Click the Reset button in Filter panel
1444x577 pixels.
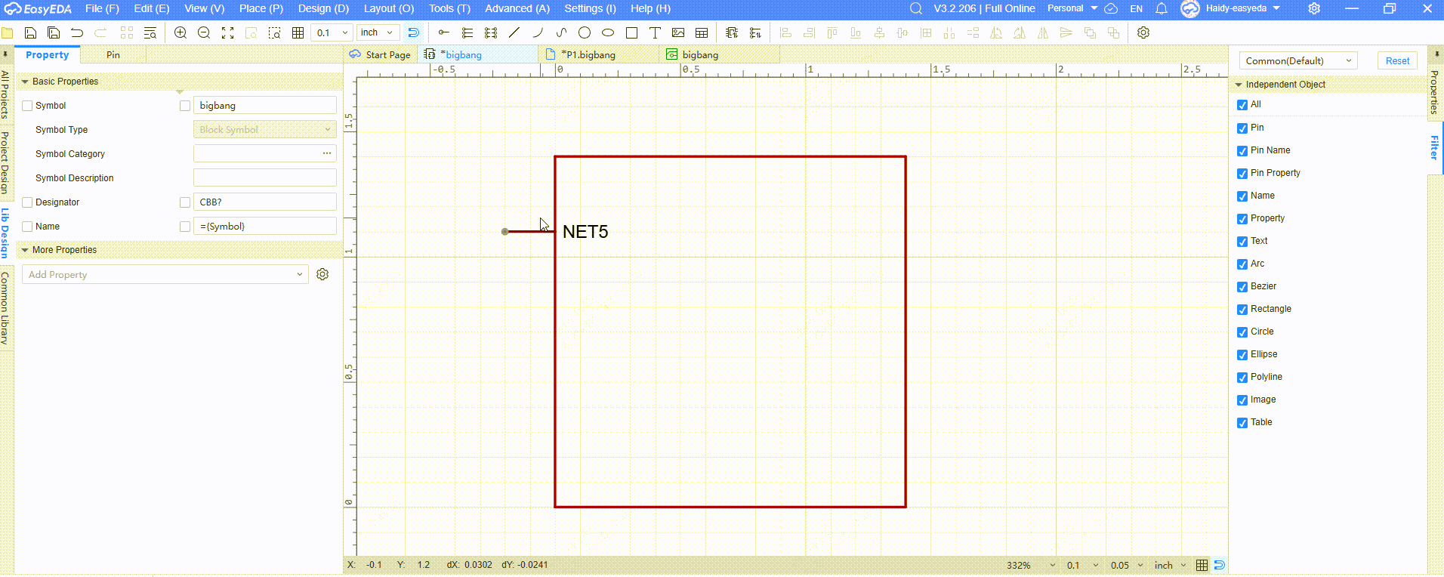pyautogui.click(x=1397, y=60)
